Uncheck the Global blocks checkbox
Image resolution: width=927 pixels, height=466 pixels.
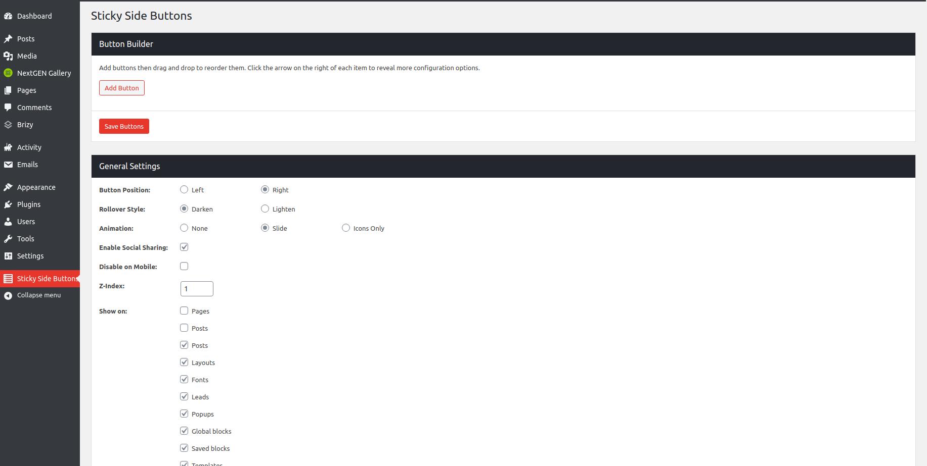[184, 431]
